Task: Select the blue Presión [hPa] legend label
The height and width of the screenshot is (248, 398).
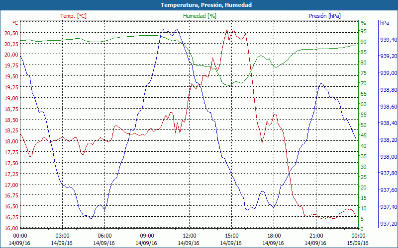Action: coord(325,16)
